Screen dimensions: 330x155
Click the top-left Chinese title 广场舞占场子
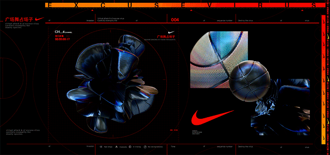[19, 19]
